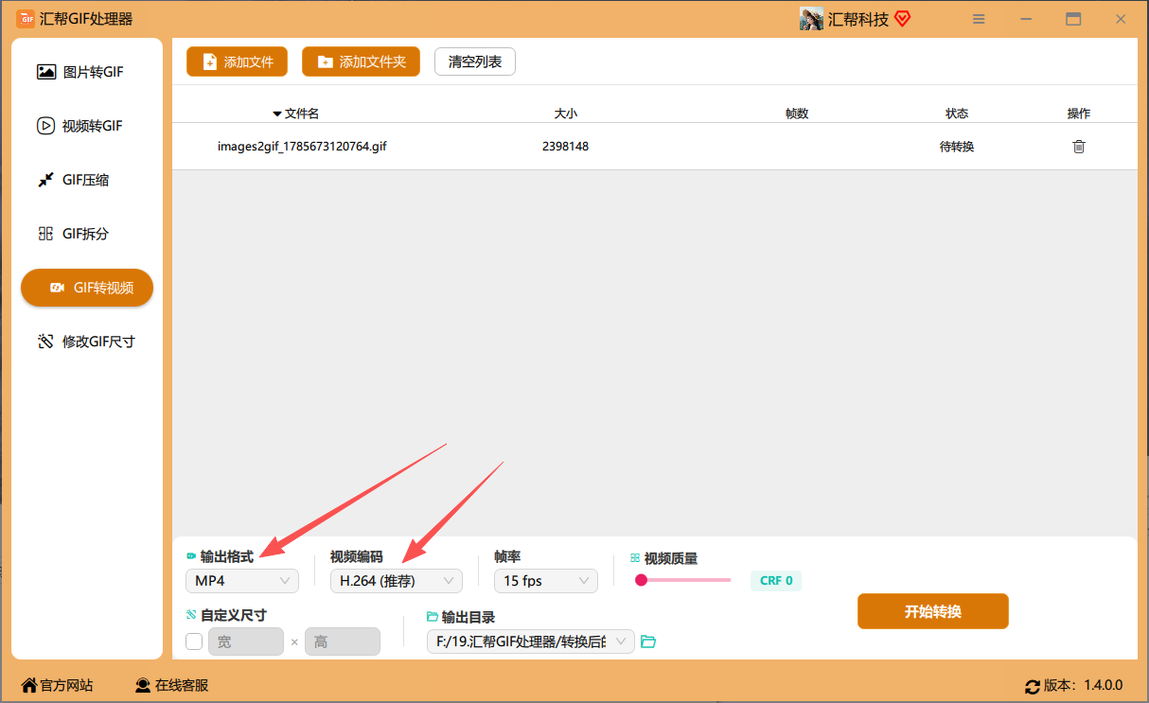Open the 帧率 15 fps dropdown

click(546, 581)
